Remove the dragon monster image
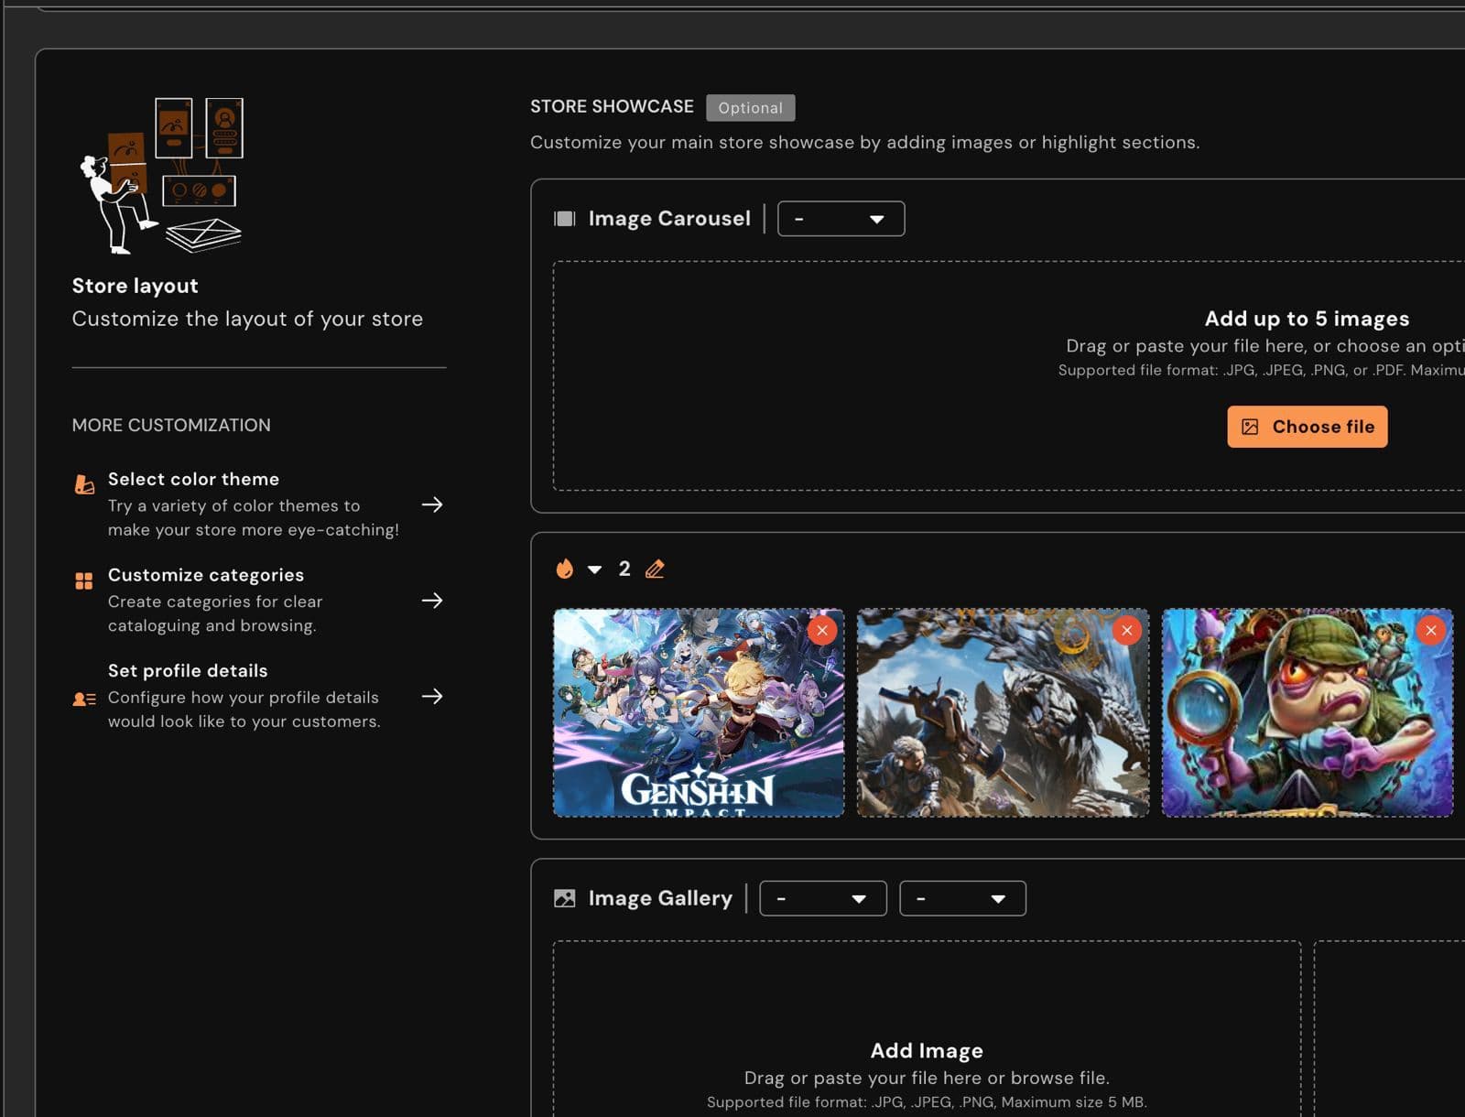This screenshot has width=1465, height=1117. point(1126,630)
